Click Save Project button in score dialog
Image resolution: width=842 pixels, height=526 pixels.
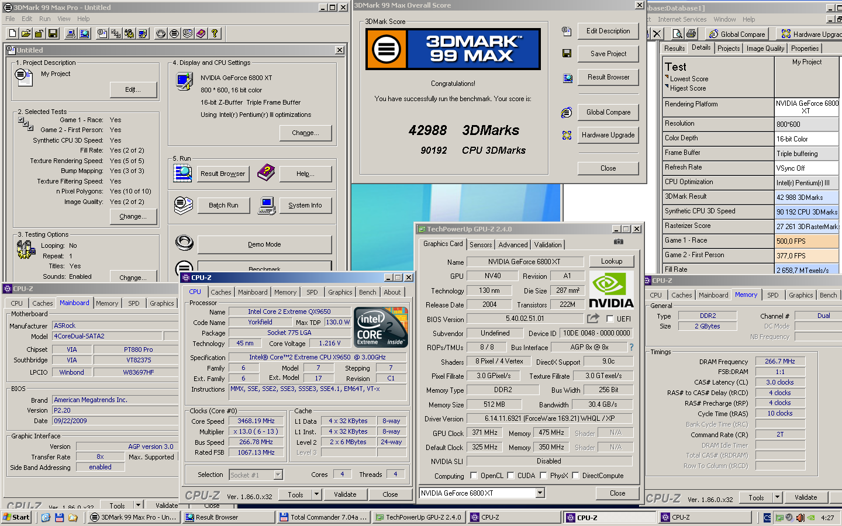(x=608, y=54)
